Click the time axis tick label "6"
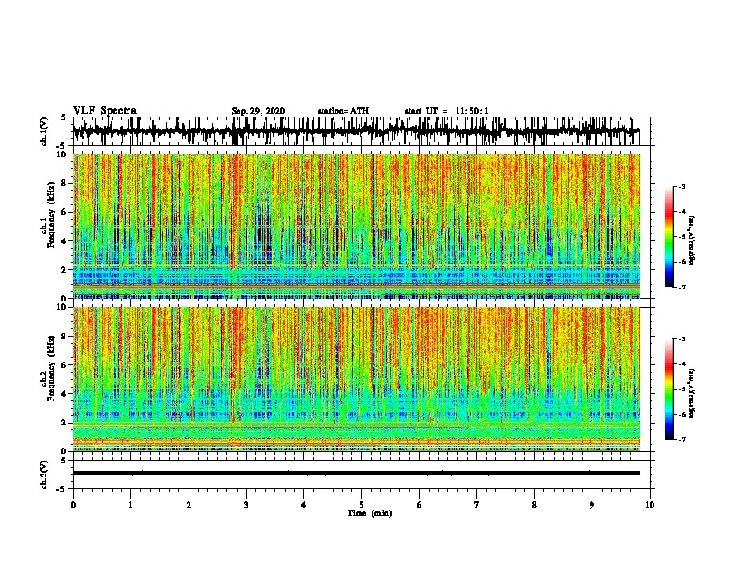Screen dimensions: 732x566 coord(420,505)
